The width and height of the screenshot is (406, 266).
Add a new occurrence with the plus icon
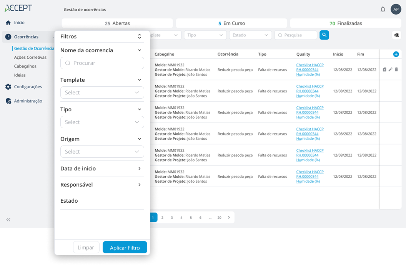tap(396, 54)
